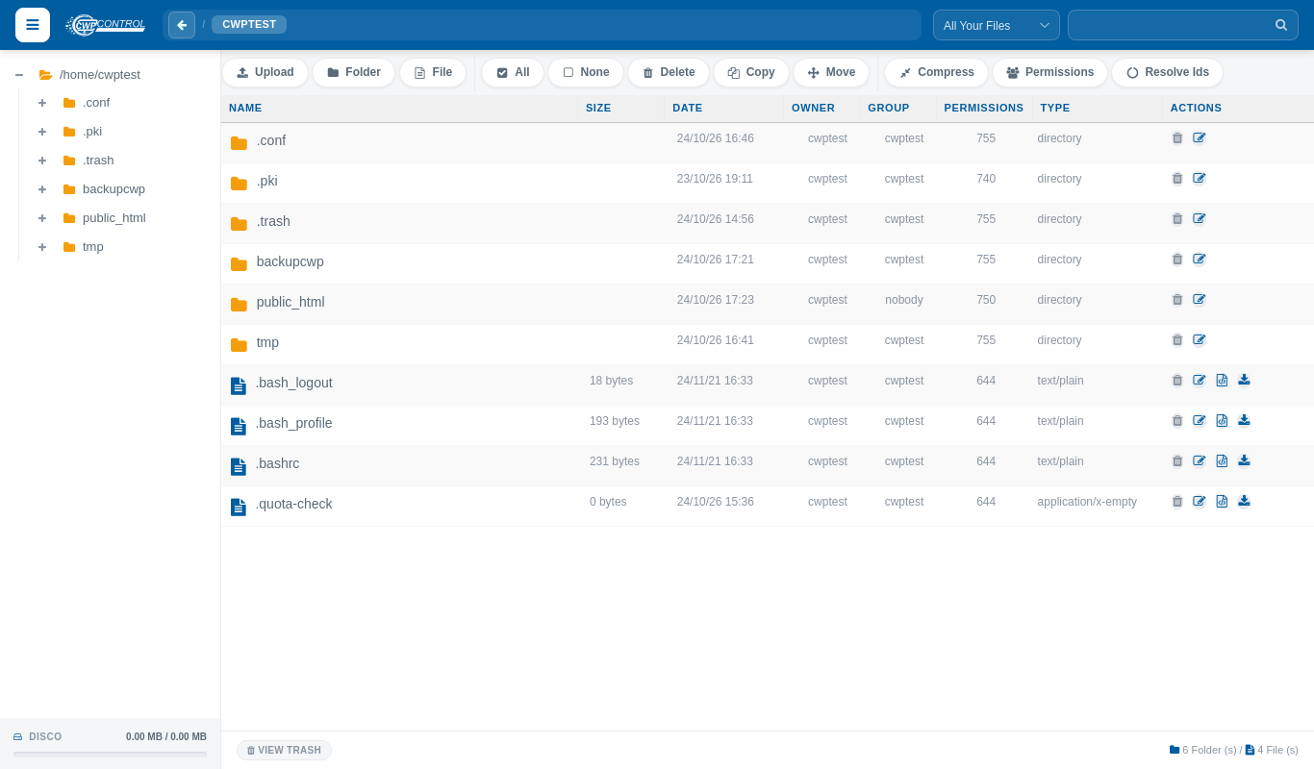Collapse the /home/cwptest tree root
Image resolution: width=1314 pixels, height=769 pixels.
click(x=19, y=75)
